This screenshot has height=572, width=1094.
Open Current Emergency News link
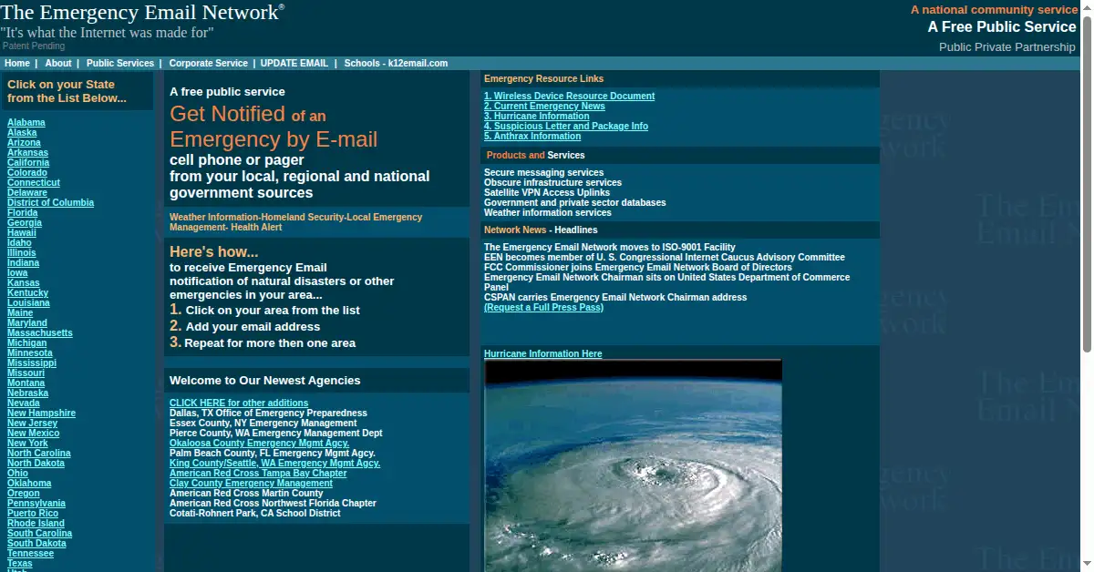pyautogui.click(x=544, y=106)
